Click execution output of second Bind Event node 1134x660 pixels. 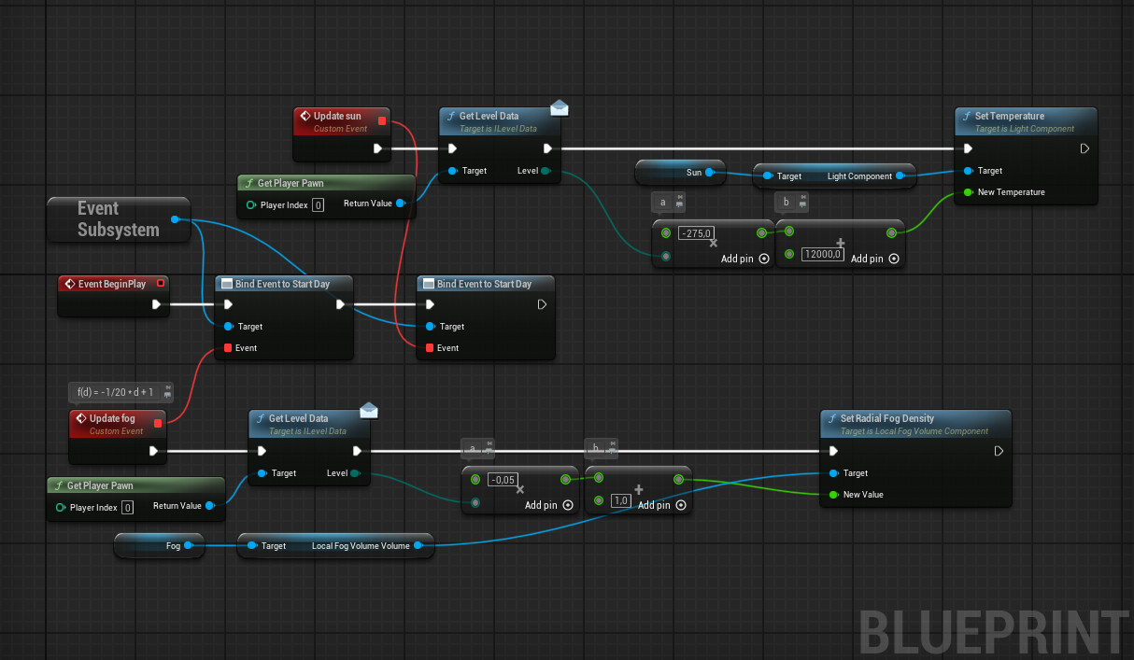point(542,304)
